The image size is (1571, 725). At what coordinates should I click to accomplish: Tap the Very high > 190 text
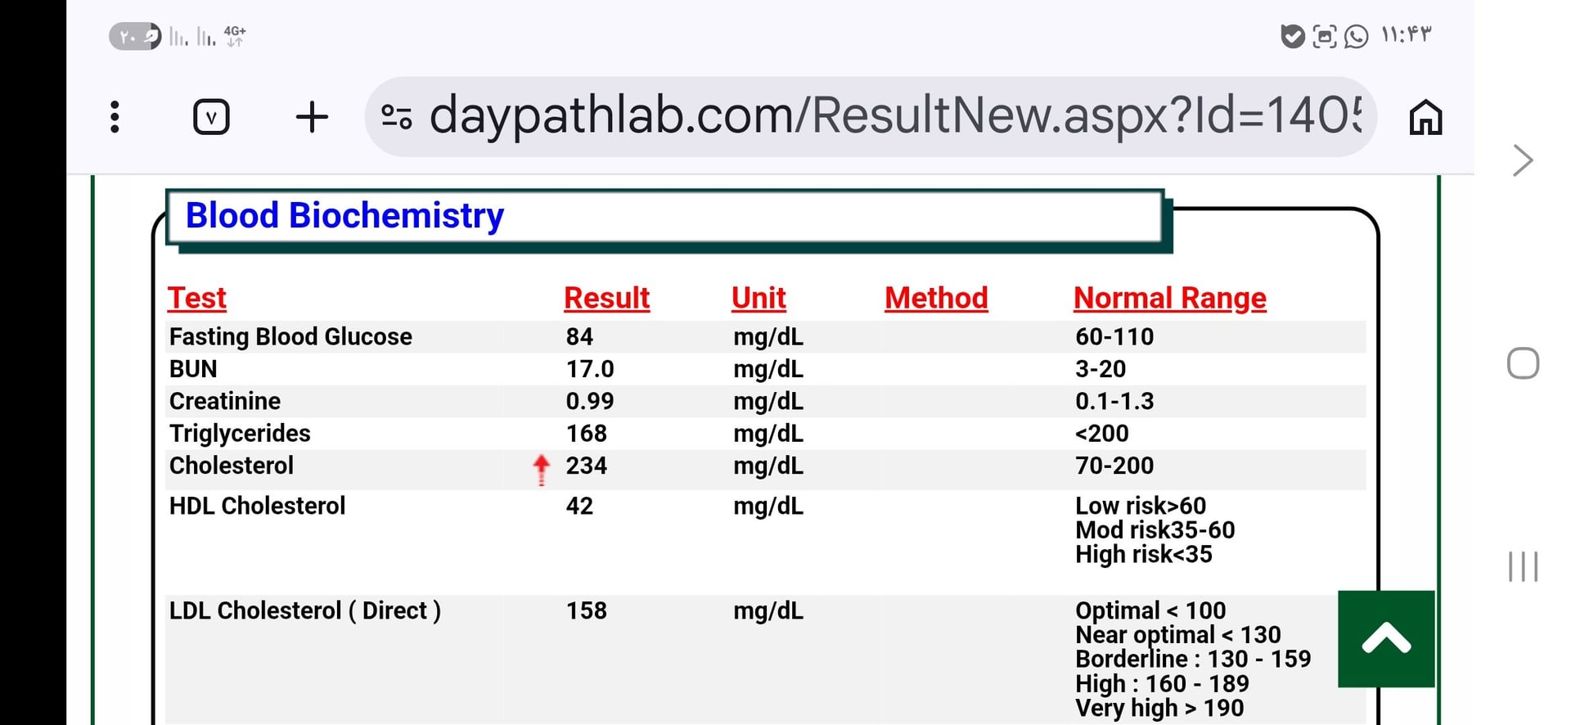tap(1159, 708)
